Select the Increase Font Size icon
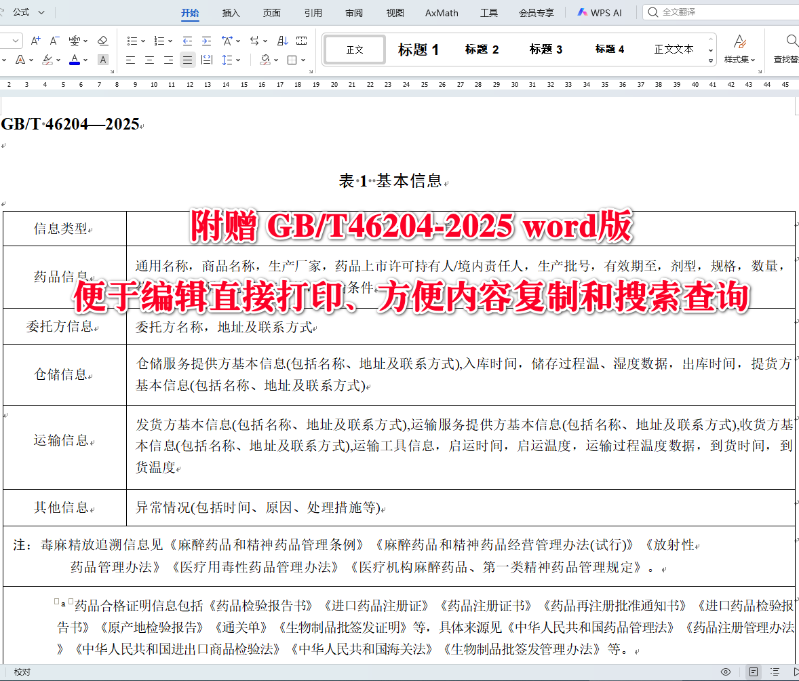Image resolution: width=799 pixels, height=681 pixels. (x=35, y=40)
